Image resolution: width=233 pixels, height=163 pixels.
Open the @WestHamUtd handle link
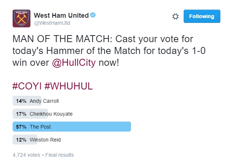coord(52,23)
